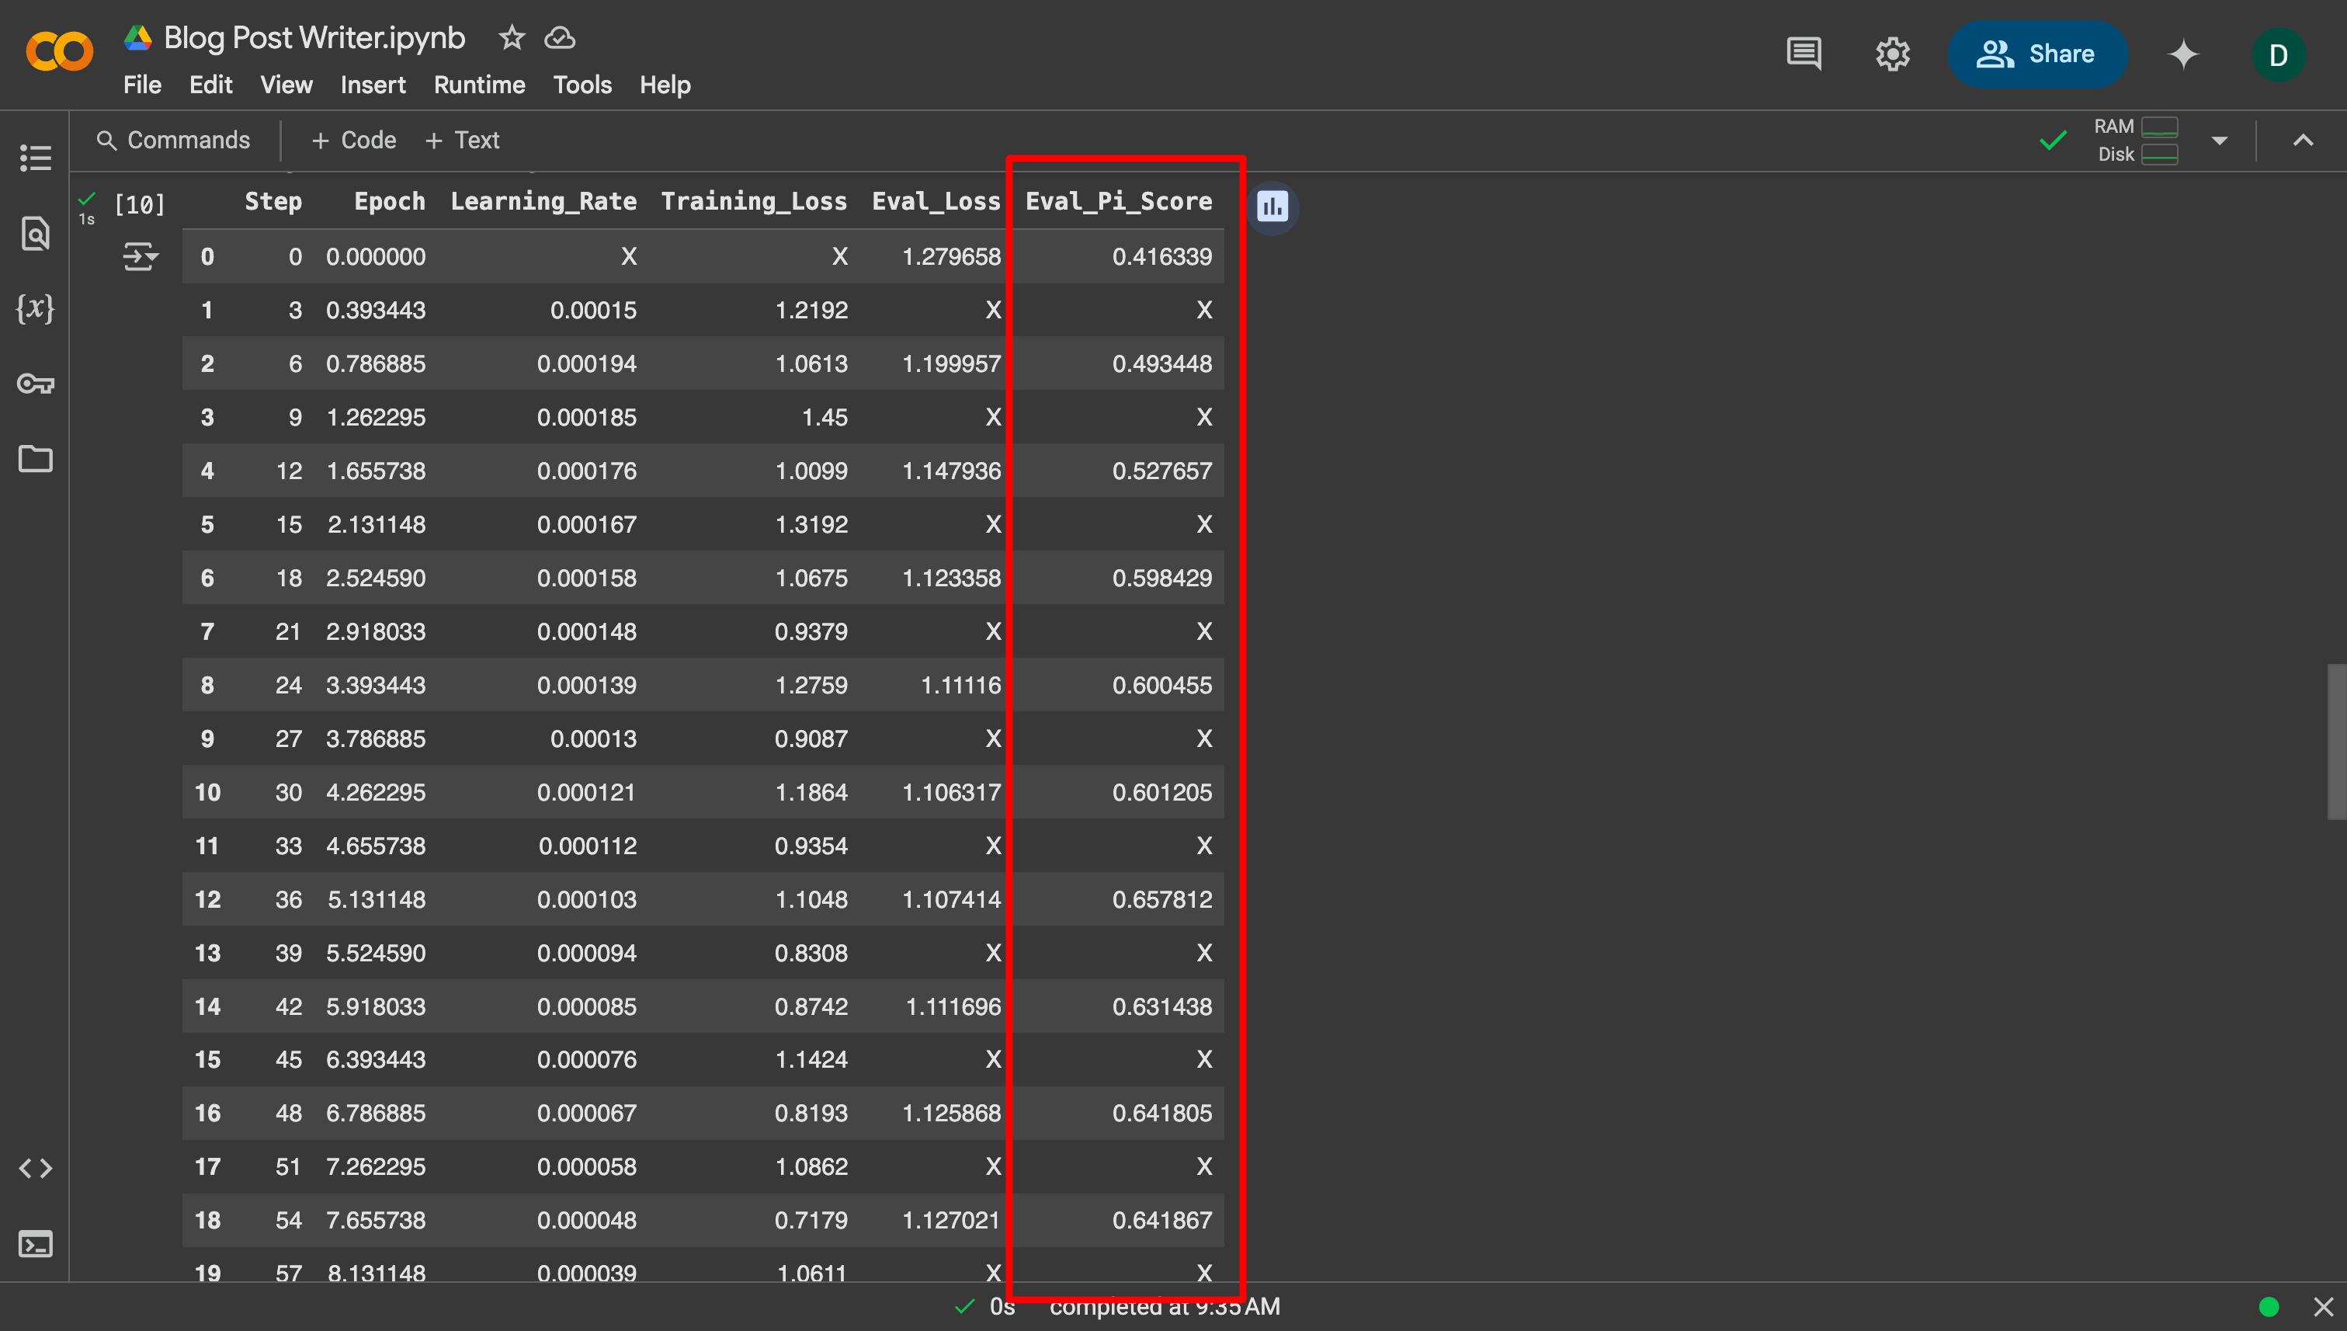
Task: Click the Learning_Rate value 0.000158
Action: tap(587, 578)
